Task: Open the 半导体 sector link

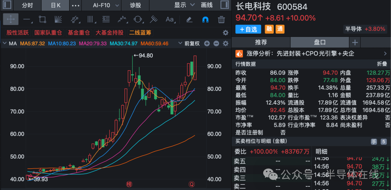Action: click(365, 29)
